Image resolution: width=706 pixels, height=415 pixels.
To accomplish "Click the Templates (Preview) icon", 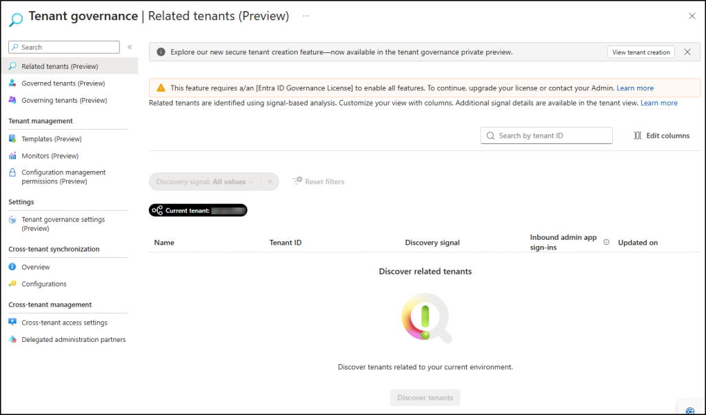I will click(13, 139).
